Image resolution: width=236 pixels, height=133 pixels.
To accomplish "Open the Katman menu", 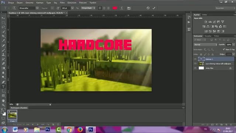I will tap(40, 3).
